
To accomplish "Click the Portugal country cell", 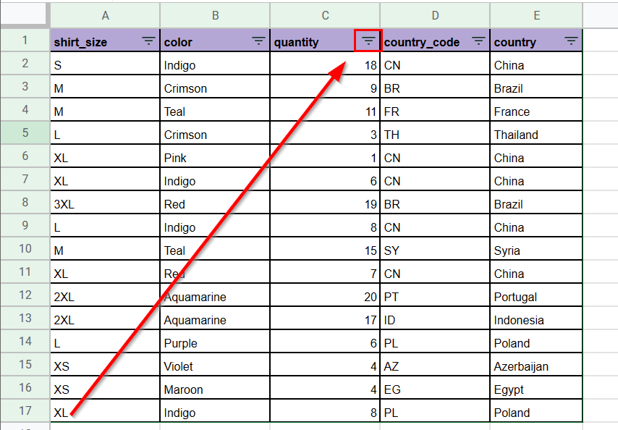I will pos(536,295).
